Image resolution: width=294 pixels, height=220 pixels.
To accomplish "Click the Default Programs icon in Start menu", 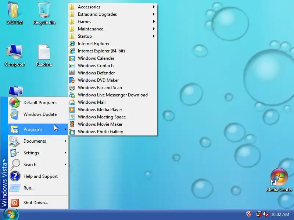I will click(15, 103).
